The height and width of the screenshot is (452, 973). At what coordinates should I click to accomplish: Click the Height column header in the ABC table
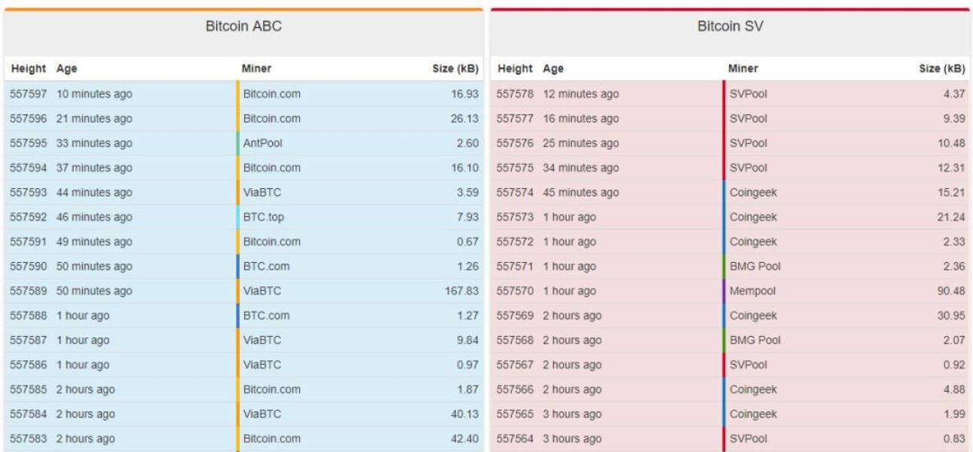click(28, 69)
